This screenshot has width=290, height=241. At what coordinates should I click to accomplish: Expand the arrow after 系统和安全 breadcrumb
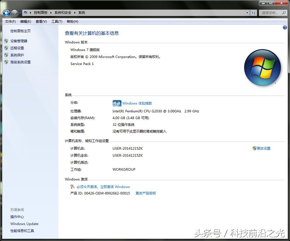(x=75, y=13)
